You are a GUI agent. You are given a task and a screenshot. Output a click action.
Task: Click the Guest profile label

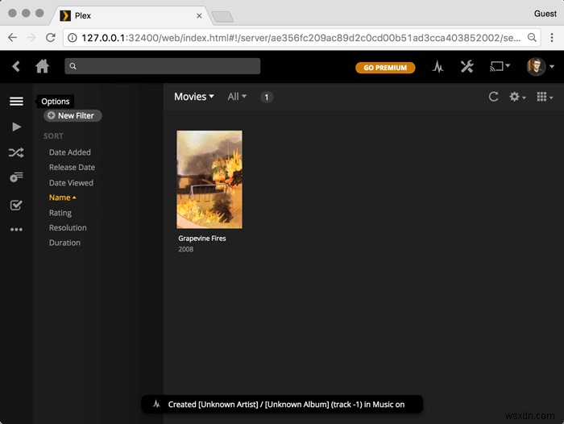pos(545,14)
